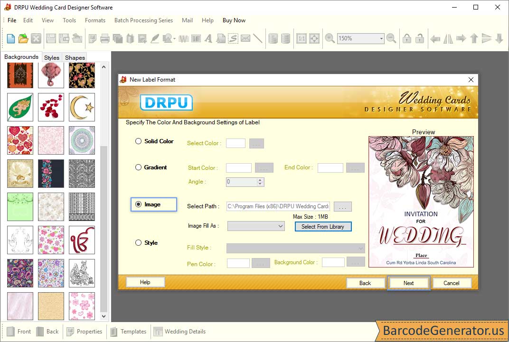This screenshot has height=342, width=509.
Task: Click the watermark tool icon
Action: point(184,39)
